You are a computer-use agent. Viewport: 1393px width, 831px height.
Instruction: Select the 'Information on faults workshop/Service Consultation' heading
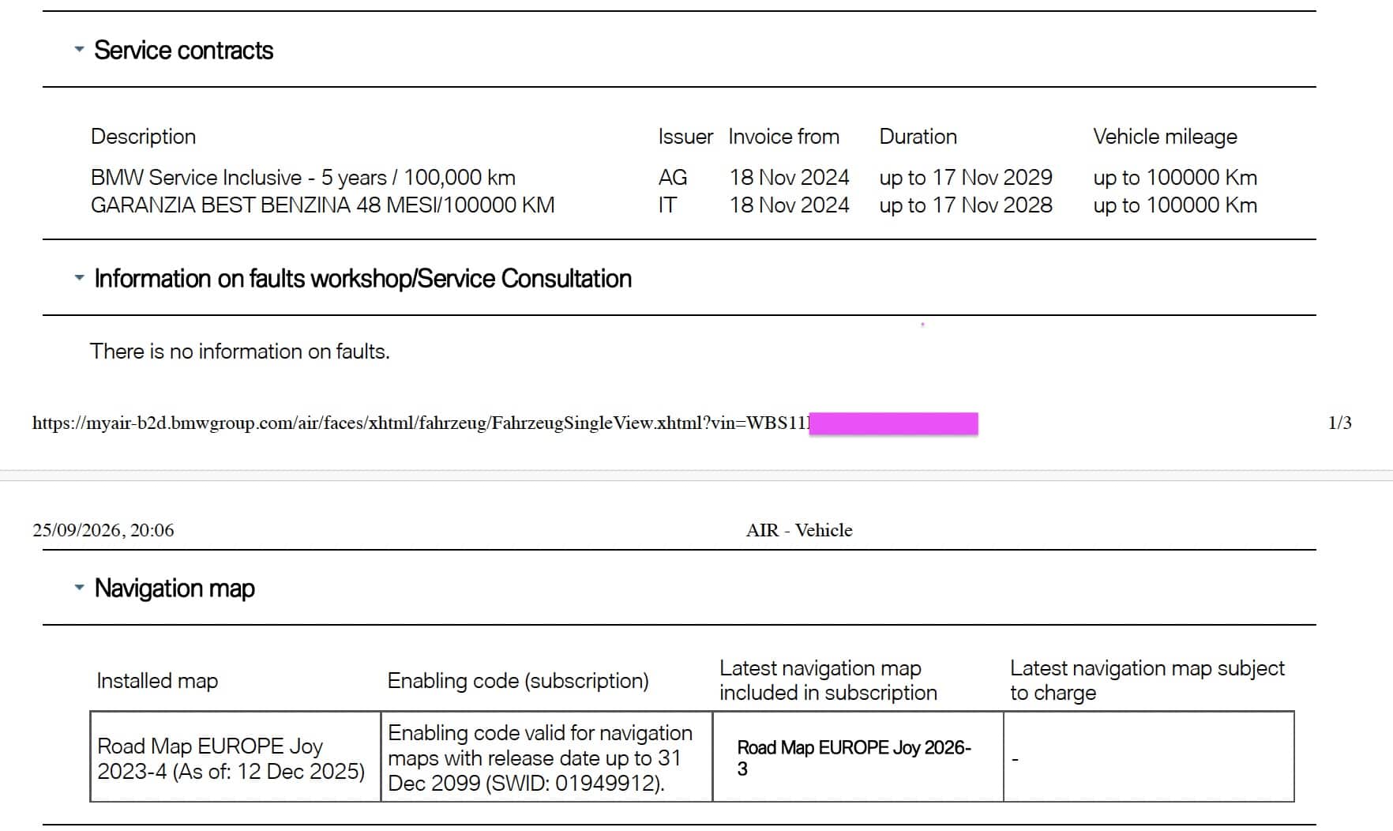click(362, 279)
